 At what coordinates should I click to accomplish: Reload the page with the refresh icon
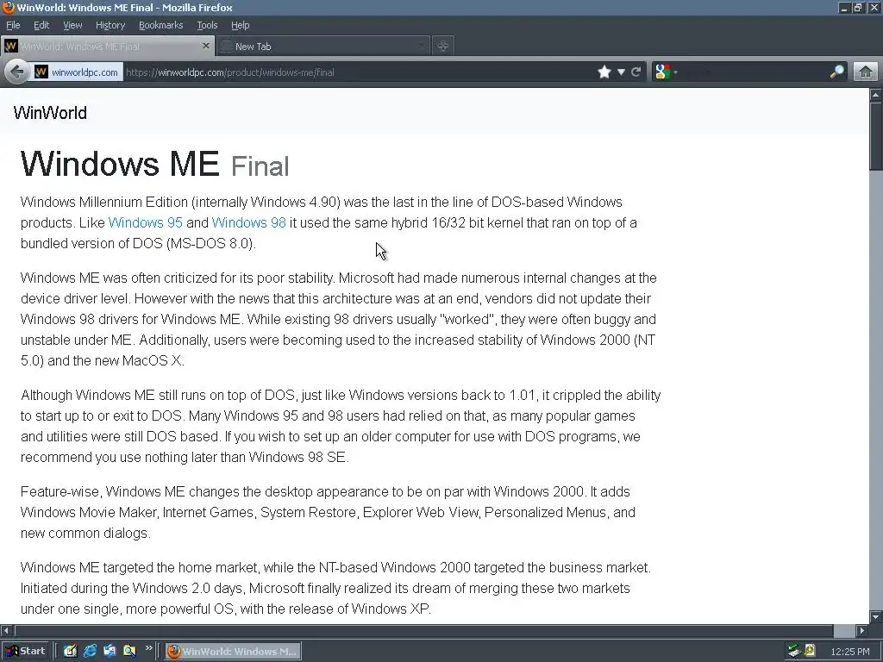[636, 72]
